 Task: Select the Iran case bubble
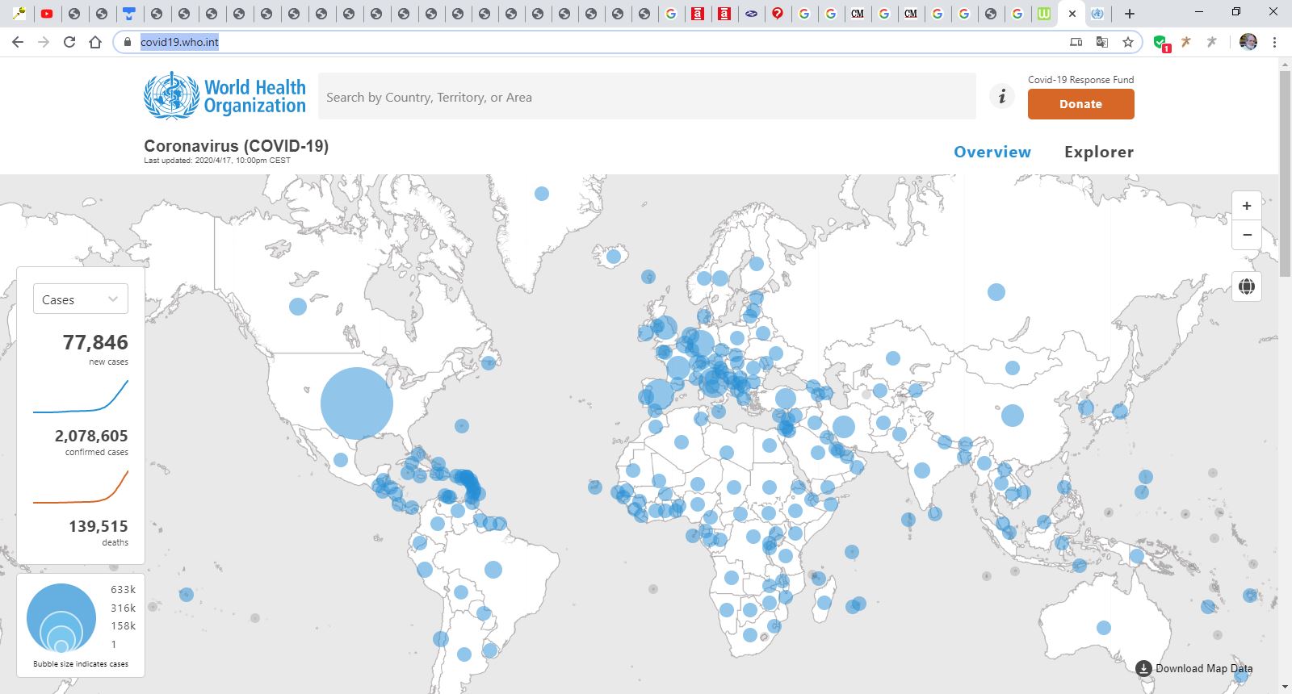point(844,427)
